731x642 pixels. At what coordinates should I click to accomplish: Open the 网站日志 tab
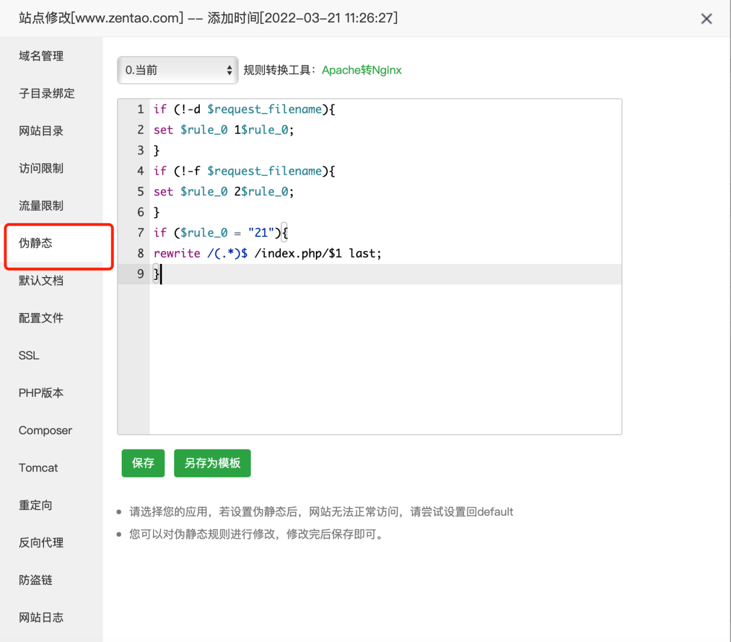[x=41, y=617]
